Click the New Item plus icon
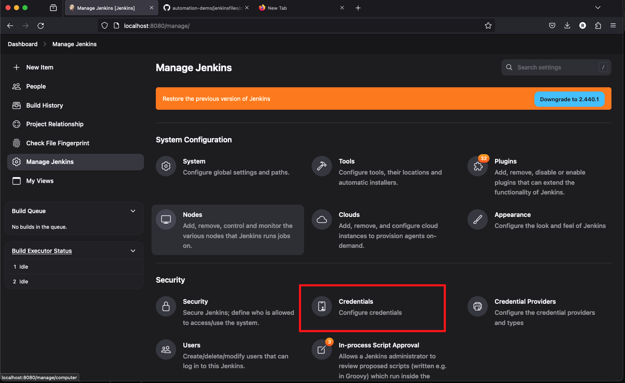625x383 pixels. 17,67
